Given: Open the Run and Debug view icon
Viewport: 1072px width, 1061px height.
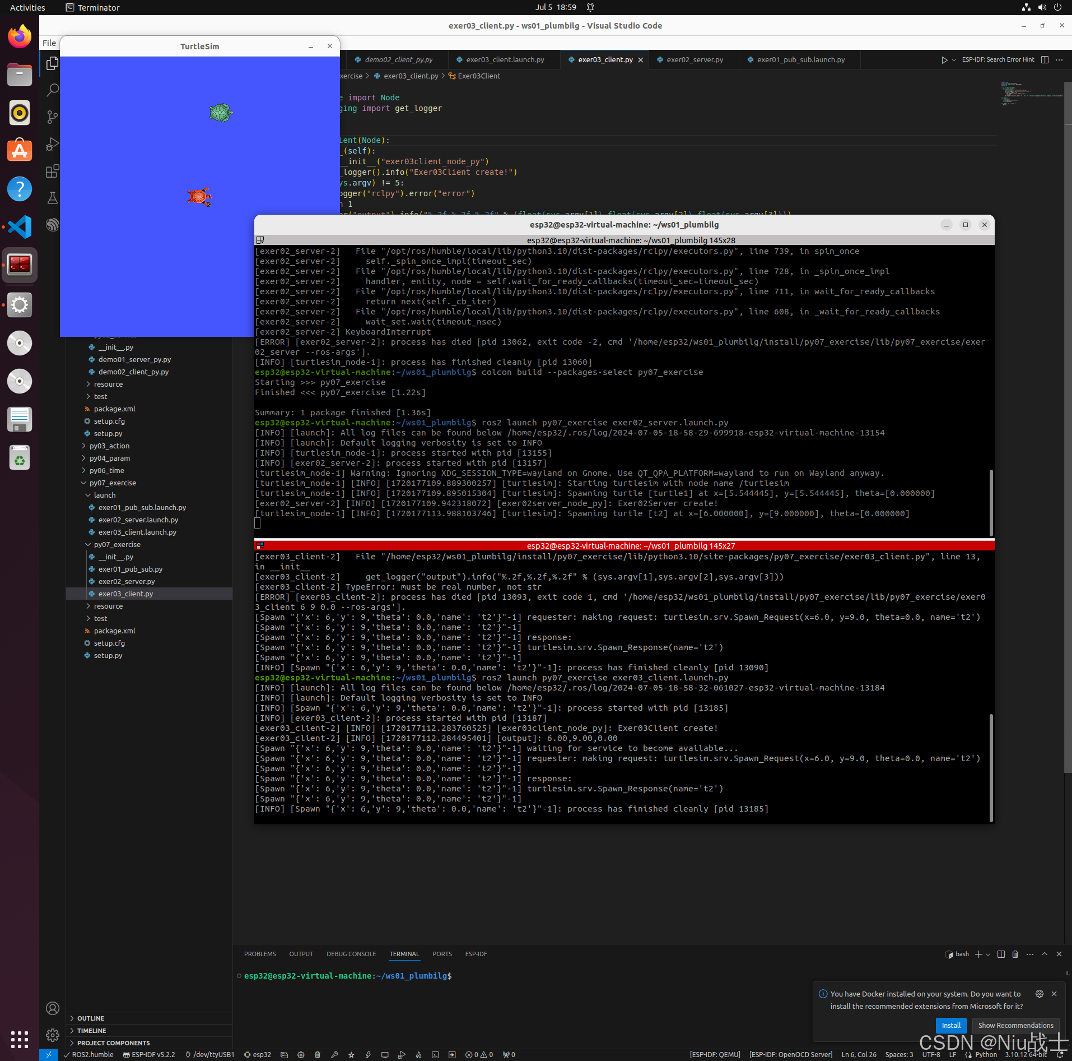Looking at the screenshot, I should click(x=52, y=144).
